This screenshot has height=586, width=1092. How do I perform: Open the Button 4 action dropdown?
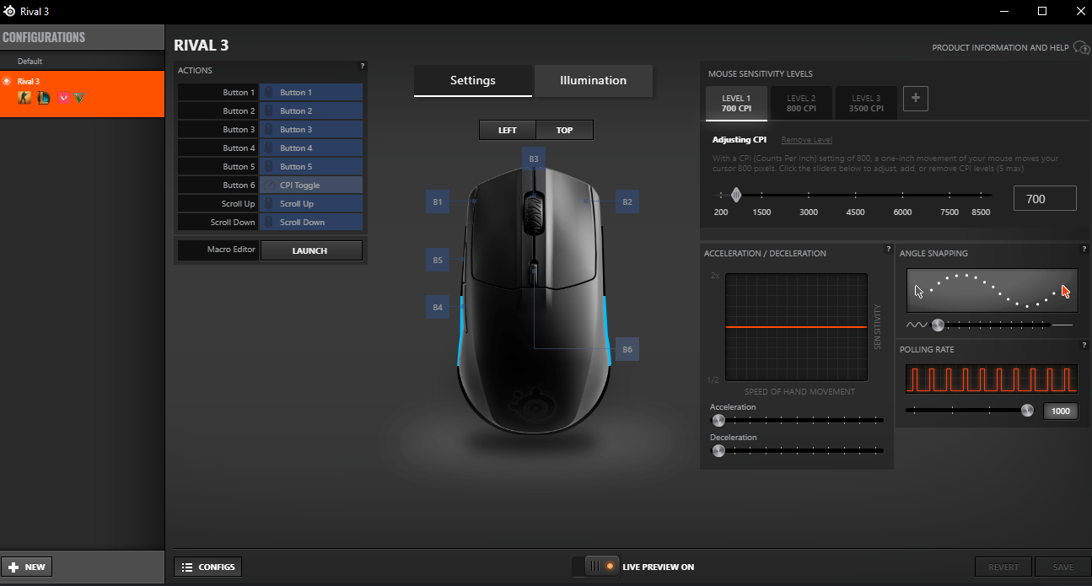coord(311,148)
